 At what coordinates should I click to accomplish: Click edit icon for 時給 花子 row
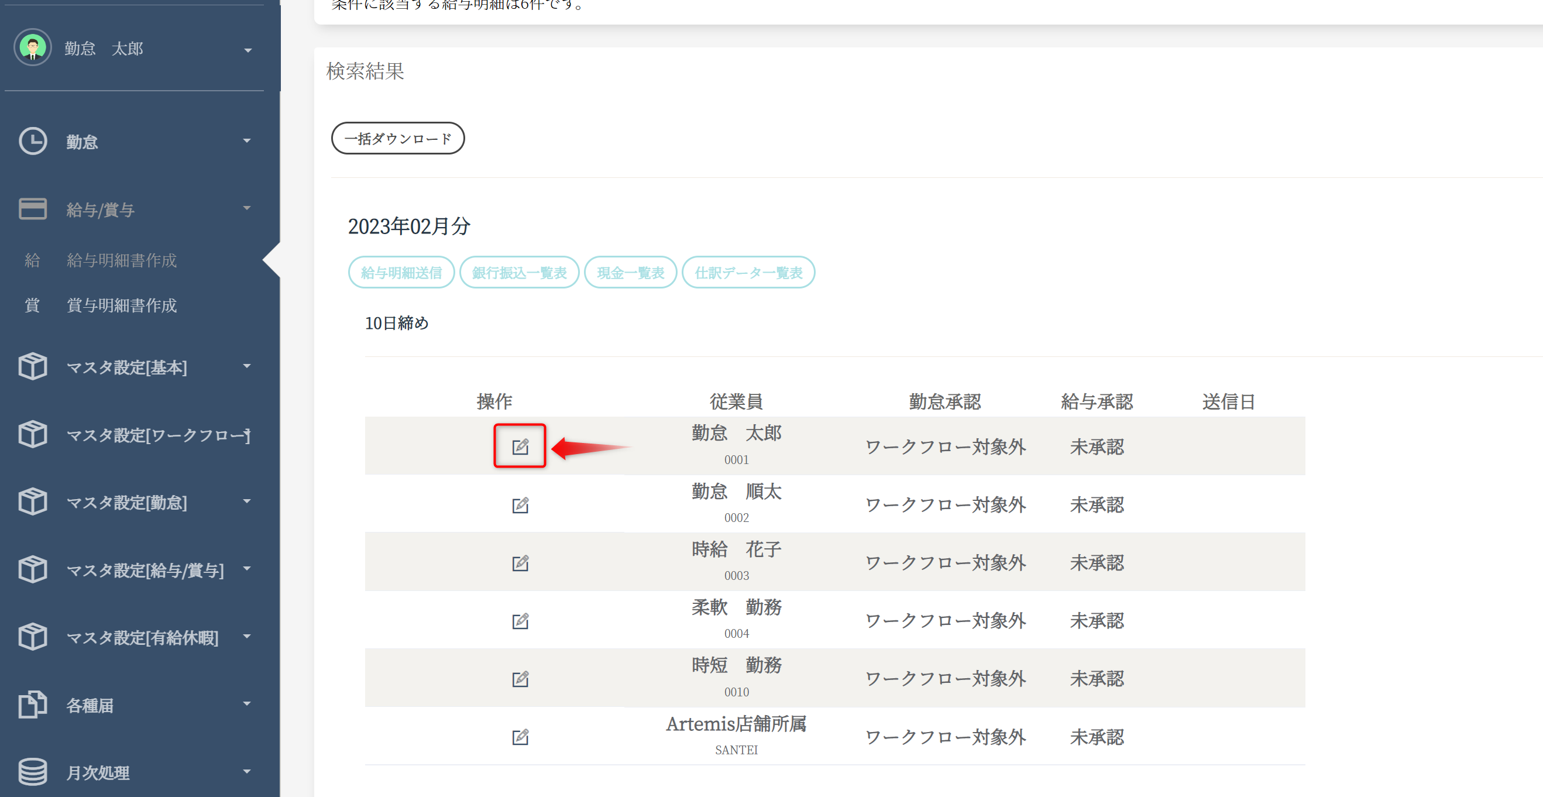click(520, 564)
